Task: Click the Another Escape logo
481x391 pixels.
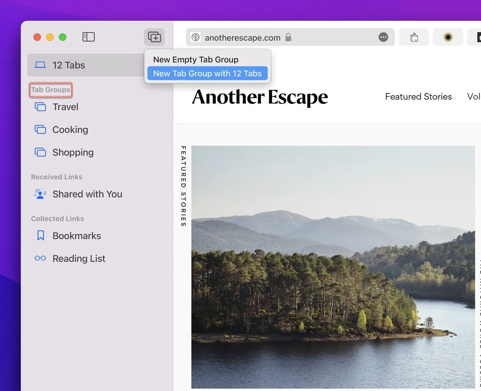Action: point(260,97)
